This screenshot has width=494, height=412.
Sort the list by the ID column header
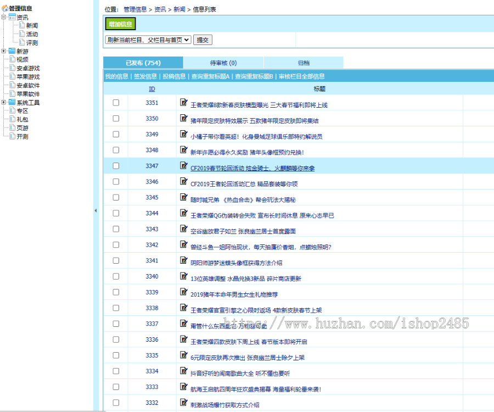[152, 89]
